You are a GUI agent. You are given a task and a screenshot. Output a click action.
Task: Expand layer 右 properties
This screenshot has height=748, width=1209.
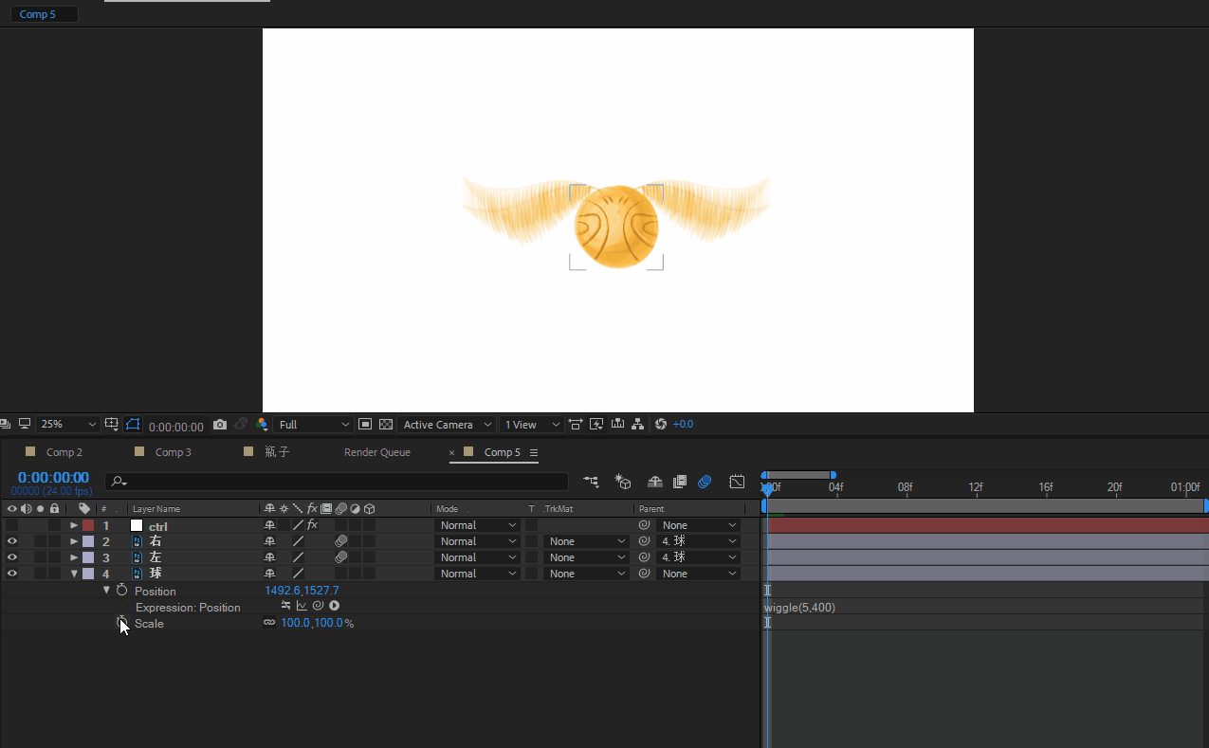click(x=74, y=541)
